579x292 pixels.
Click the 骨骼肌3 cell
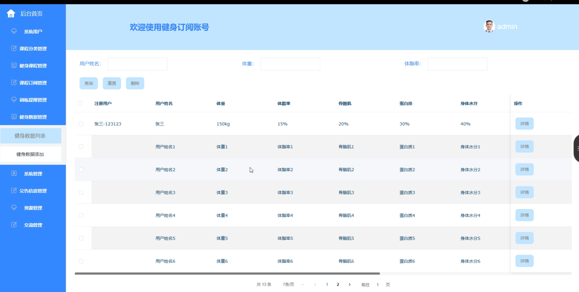346,193
